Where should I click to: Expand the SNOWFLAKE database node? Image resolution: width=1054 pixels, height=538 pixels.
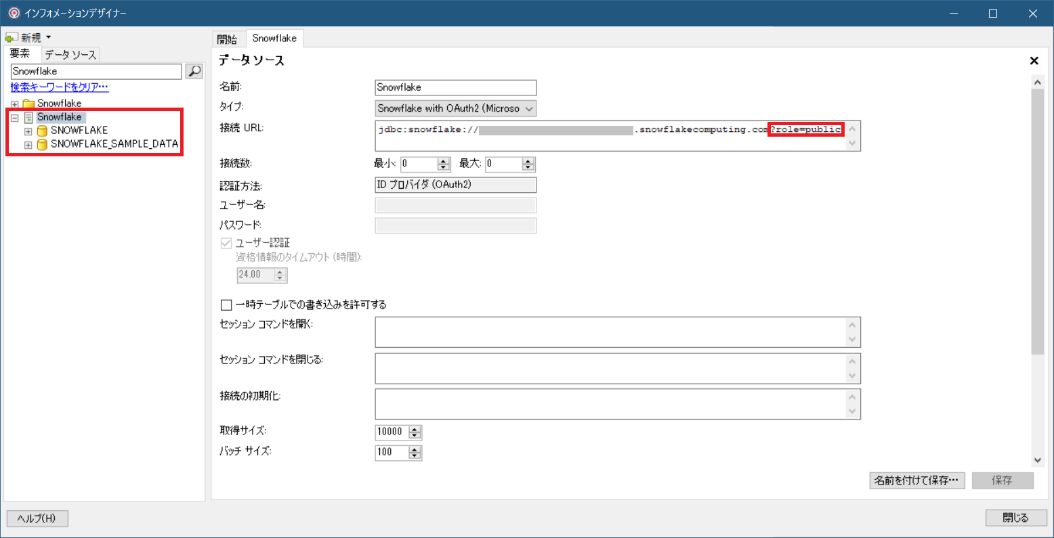pos(28,131)
